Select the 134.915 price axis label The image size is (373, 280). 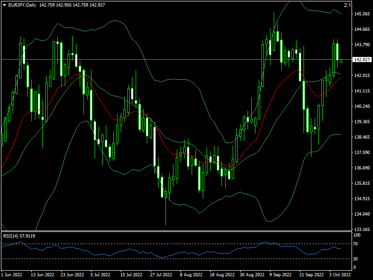pyautogui.click(x=362, y=199)
